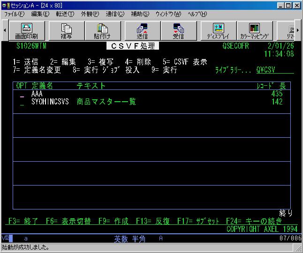Click the F6=表示切替 function key label
303x253 pixels.
(x=68, y=221)
